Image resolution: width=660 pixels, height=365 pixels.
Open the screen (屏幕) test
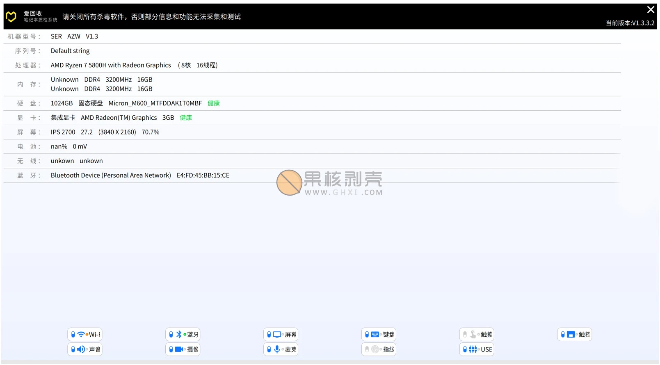tap(281, 335)
